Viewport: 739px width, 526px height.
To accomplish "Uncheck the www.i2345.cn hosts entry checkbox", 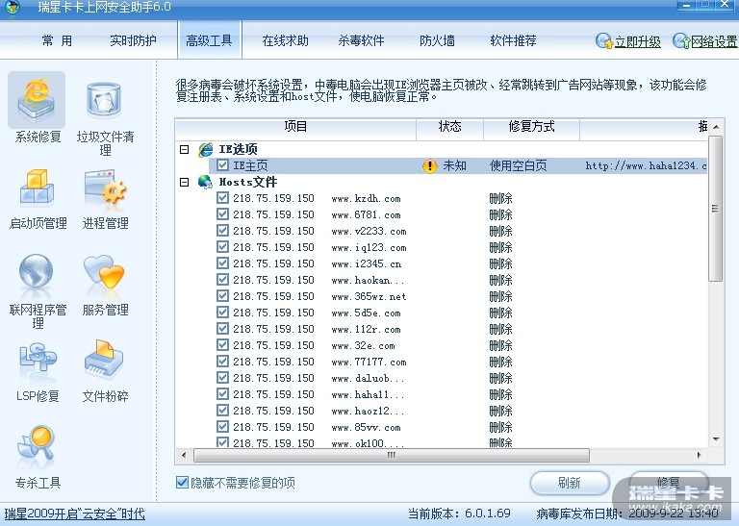I will coord(222,263).
